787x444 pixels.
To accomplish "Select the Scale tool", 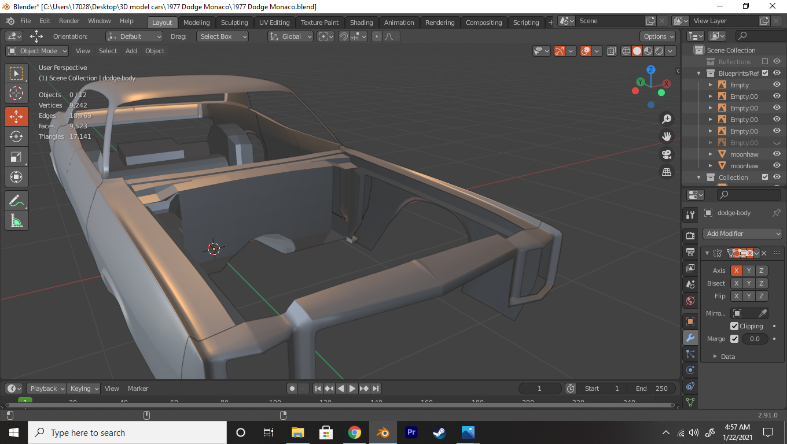I will (16, 157).
